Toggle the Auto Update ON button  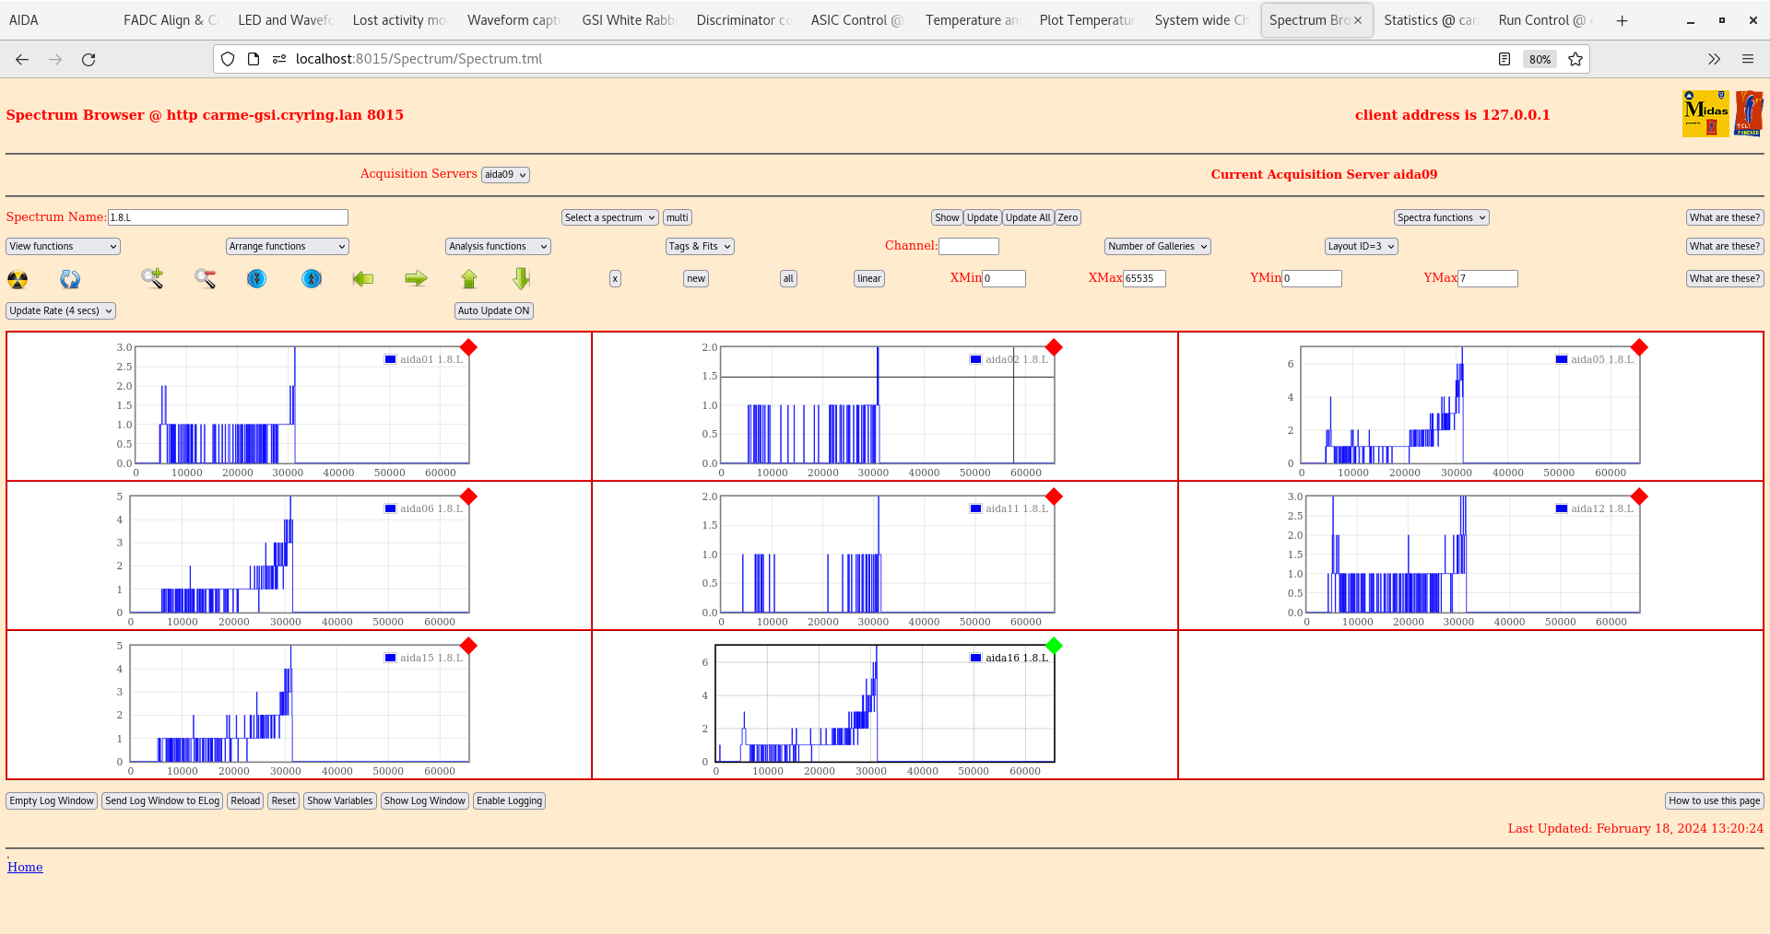click(494, 311)
